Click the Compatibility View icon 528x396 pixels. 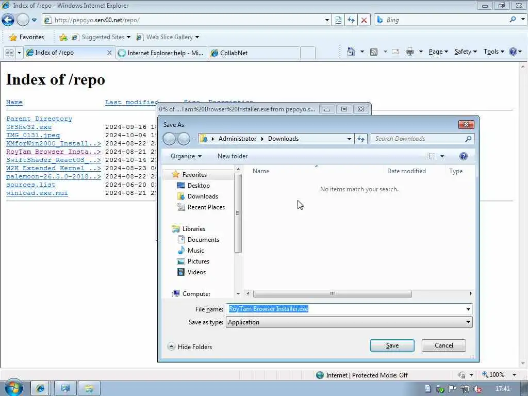[x=338, y=20]
